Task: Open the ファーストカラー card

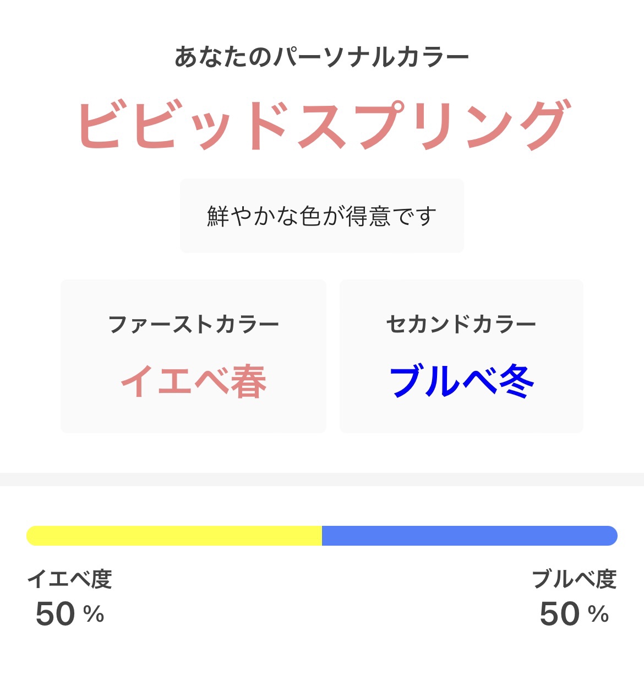Action: (194, 356)
